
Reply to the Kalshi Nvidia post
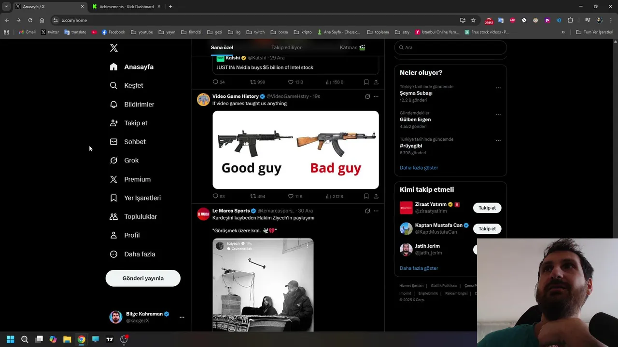coord(219,82)
